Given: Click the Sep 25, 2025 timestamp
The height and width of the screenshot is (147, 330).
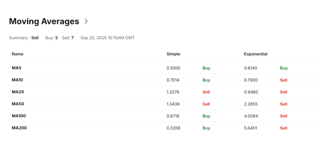Looking at the screenshot, I should [107, 38].
